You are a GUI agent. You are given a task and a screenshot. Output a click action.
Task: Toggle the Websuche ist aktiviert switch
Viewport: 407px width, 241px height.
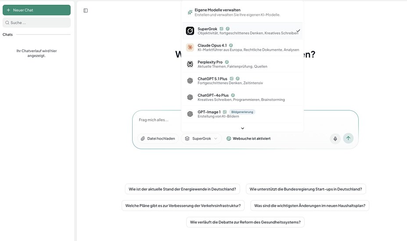click(249, 138)
